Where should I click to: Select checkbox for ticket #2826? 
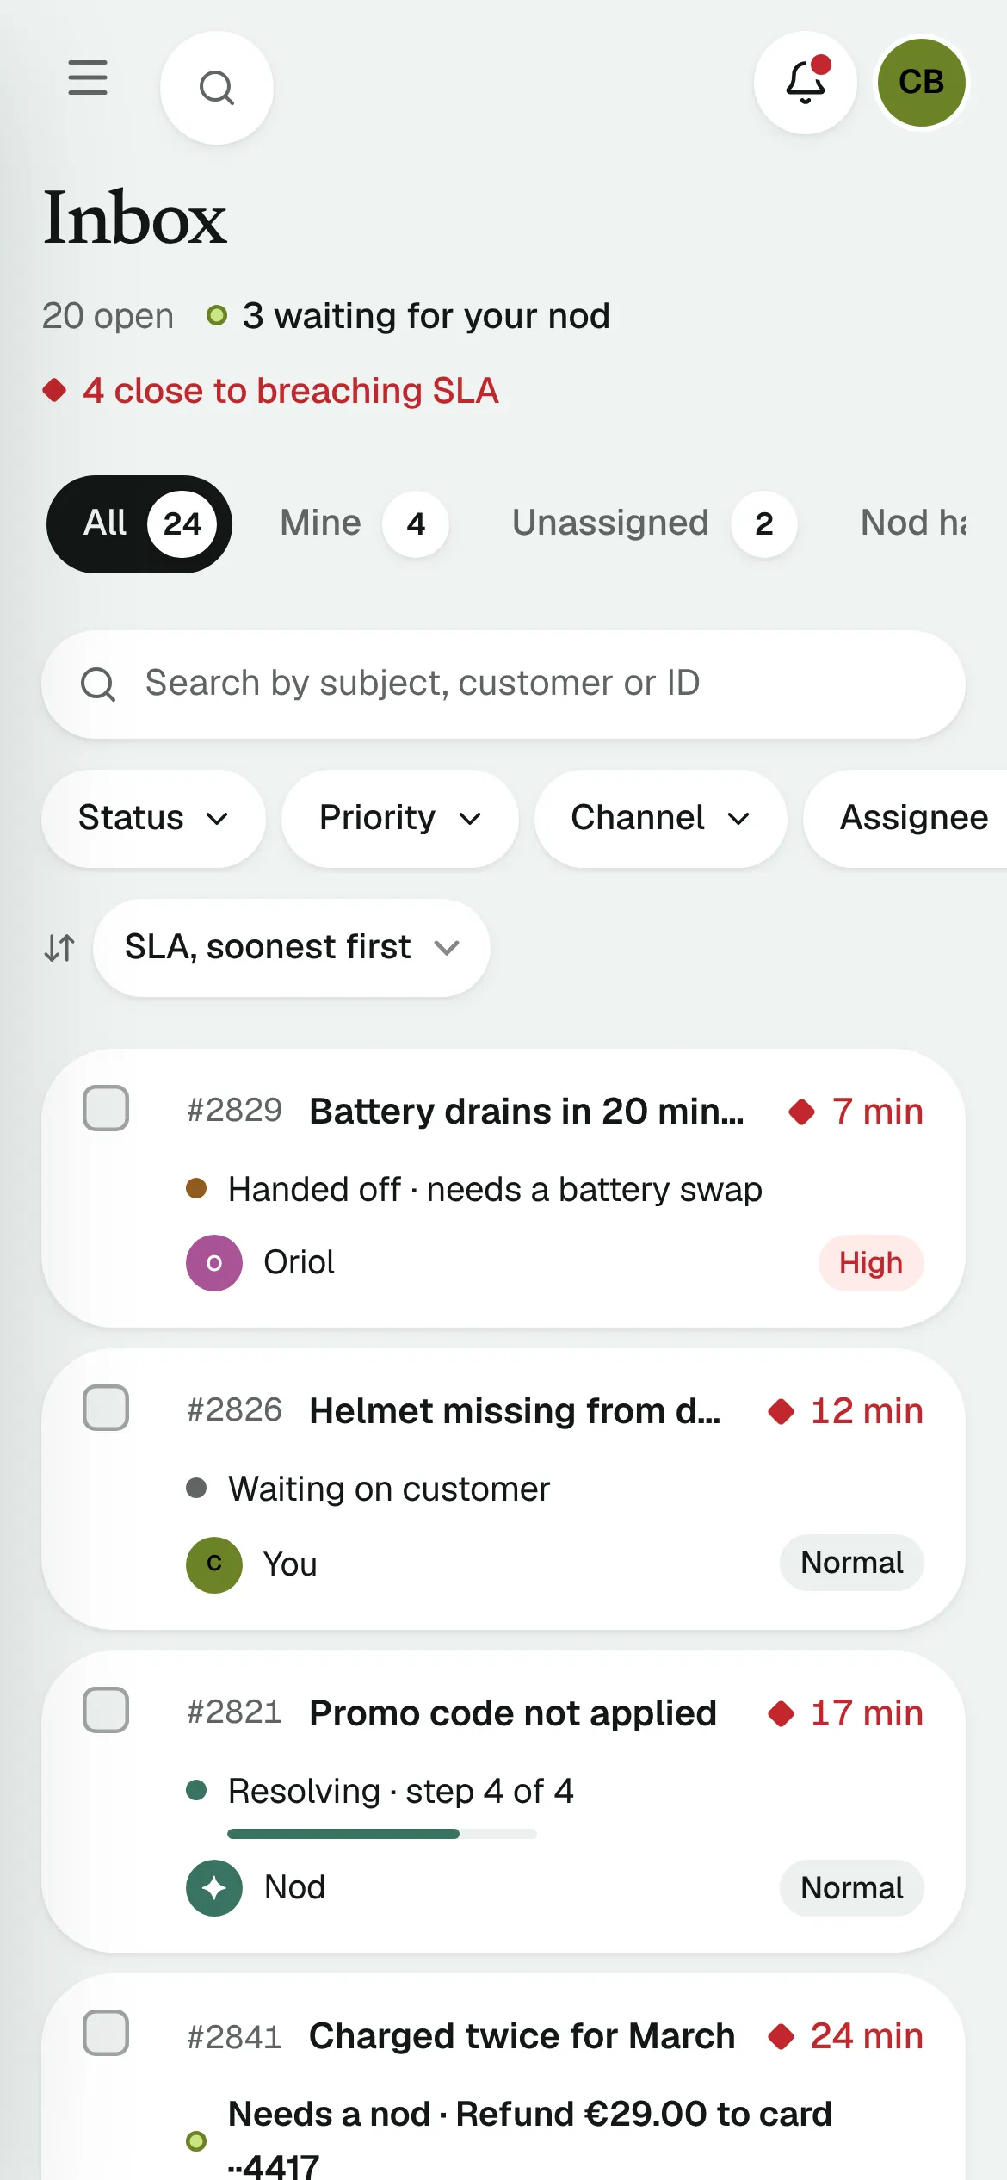106,1408
